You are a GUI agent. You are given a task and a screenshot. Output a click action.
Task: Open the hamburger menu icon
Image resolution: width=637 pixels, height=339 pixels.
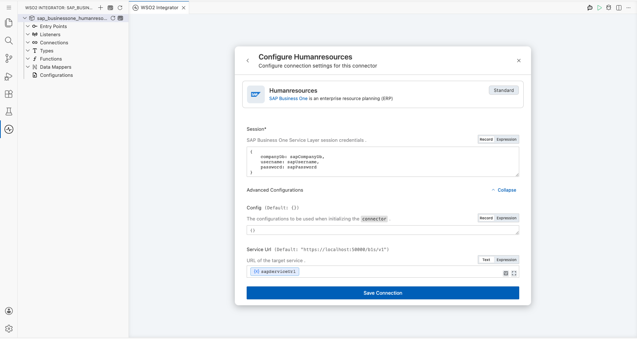coord(9,7)
